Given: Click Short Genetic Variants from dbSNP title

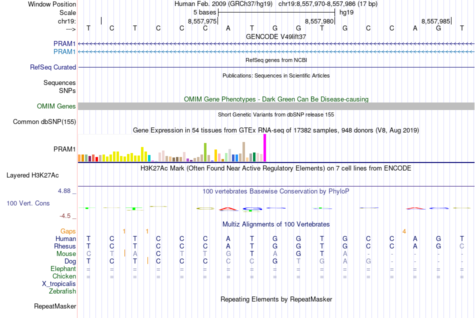Looking at the screenshot, I should [276, 114].
